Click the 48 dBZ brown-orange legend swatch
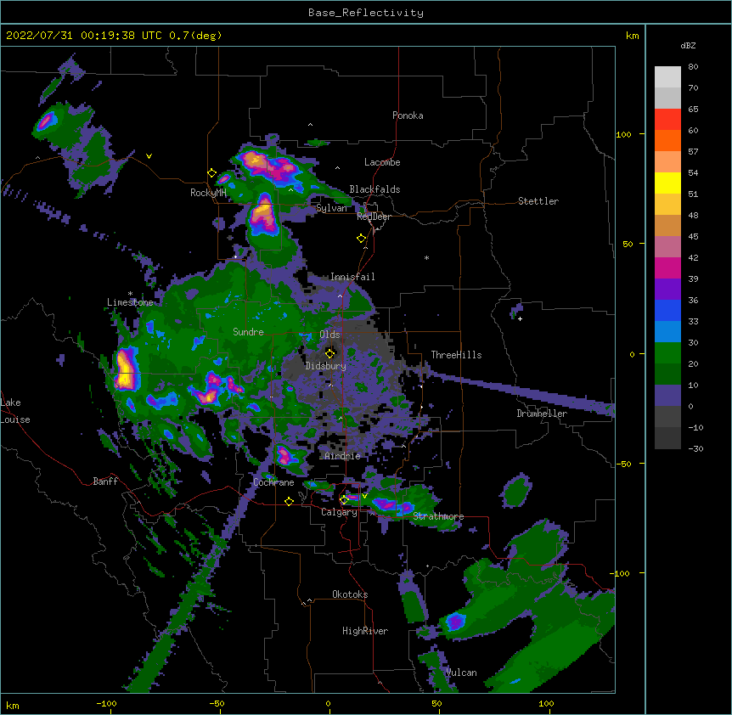This screenshot has width=732, height=715. tap(667, 225)
